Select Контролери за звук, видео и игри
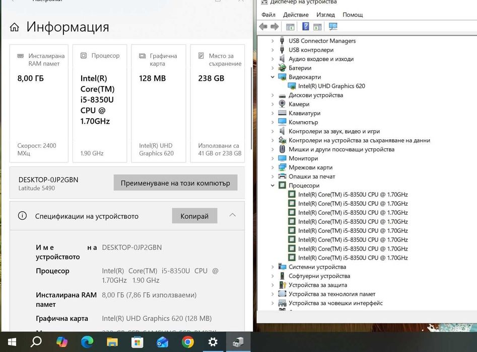The height and width of the screenshot is (352, 477). [x=334, y=131]
